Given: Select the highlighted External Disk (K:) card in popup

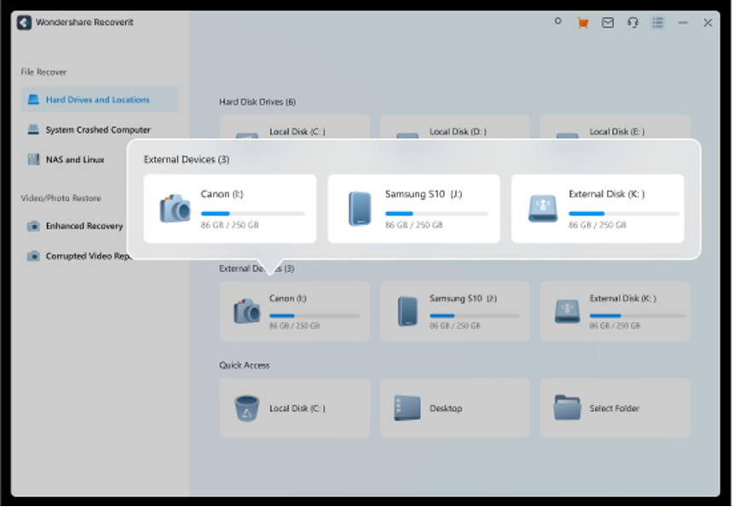Looking at the screenshot, I should pos(597,209).
